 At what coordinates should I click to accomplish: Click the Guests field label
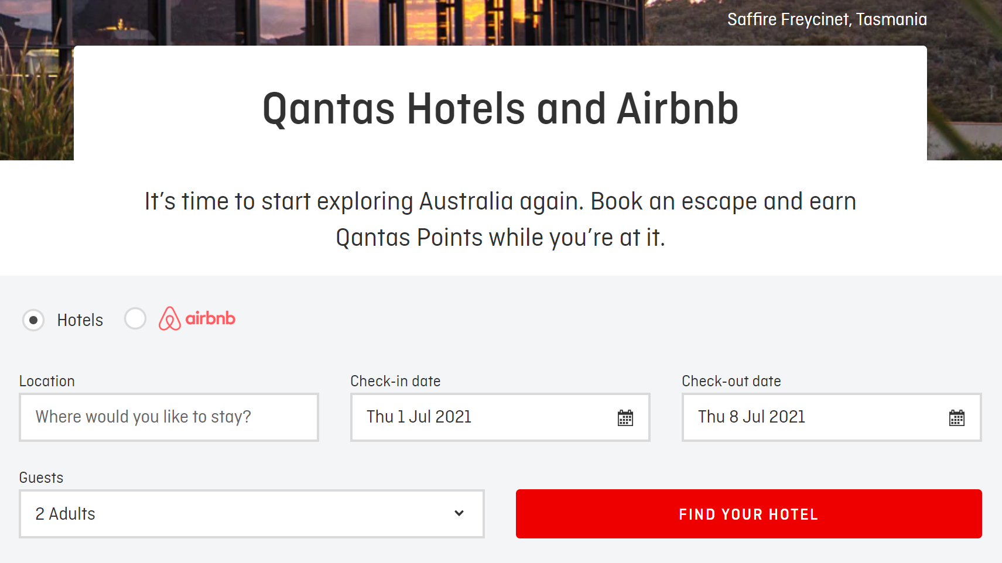click(x=41, y=478)
